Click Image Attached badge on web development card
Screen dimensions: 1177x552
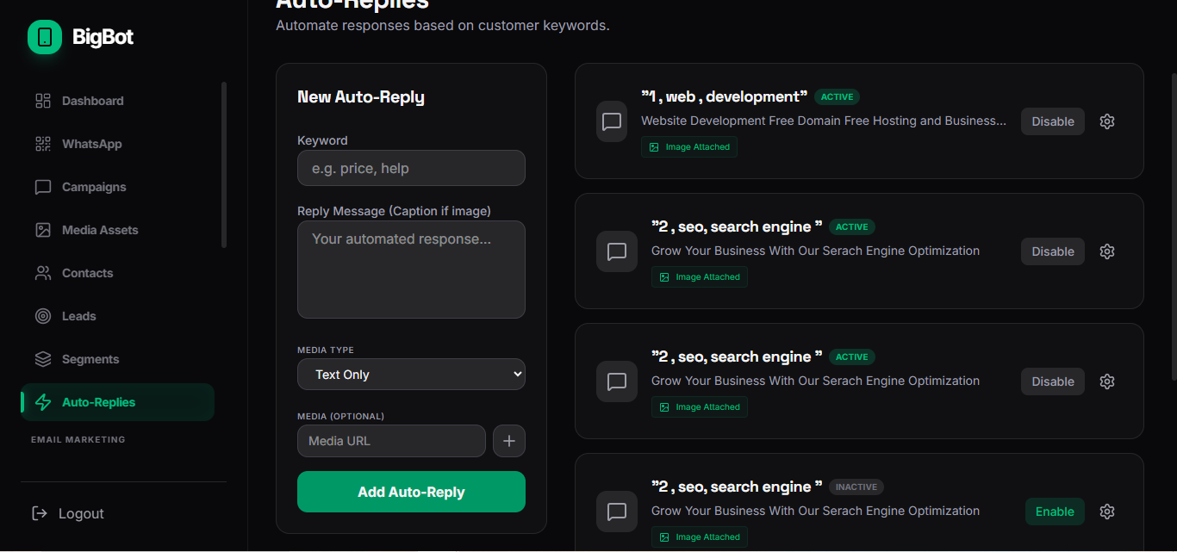click(x=689, y=147)
